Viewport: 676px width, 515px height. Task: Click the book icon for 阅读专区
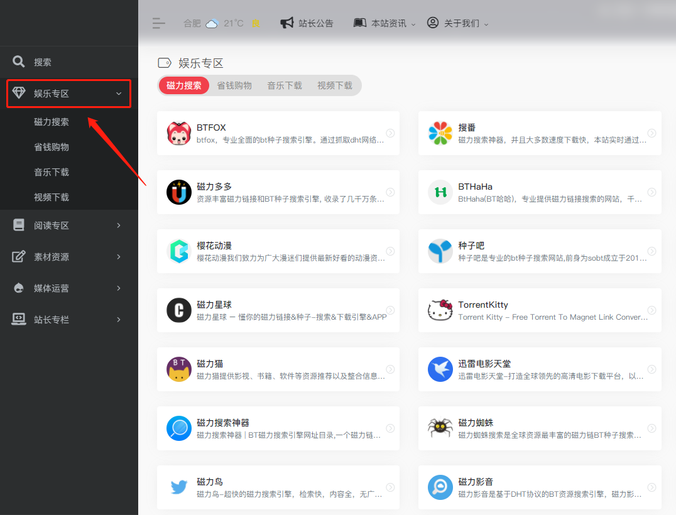click(x=19, y=225)
